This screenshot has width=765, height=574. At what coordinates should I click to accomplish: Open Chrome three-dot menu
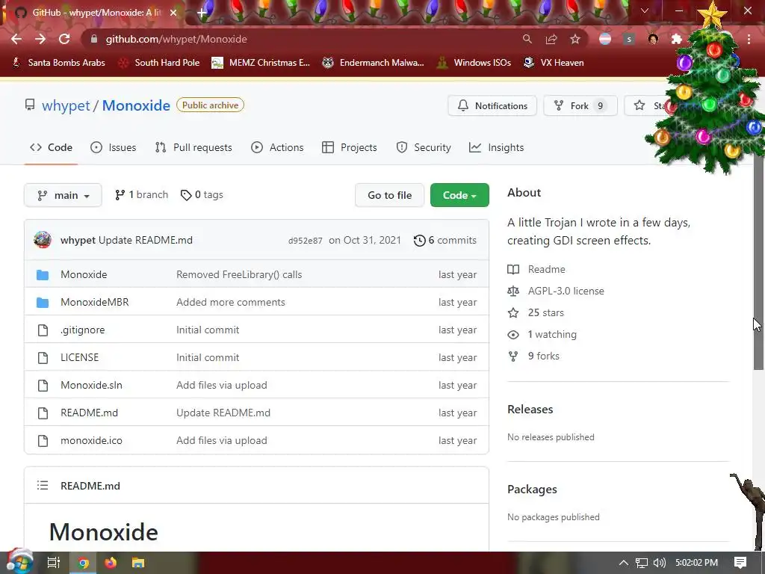[749, 39]
